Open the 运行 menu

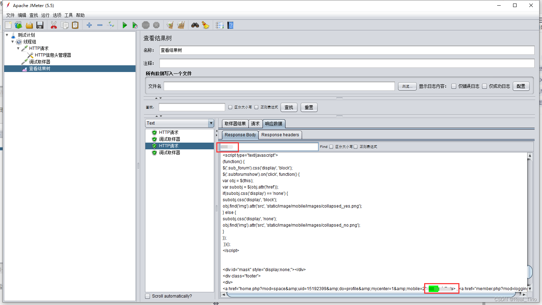tap(45, 15)
